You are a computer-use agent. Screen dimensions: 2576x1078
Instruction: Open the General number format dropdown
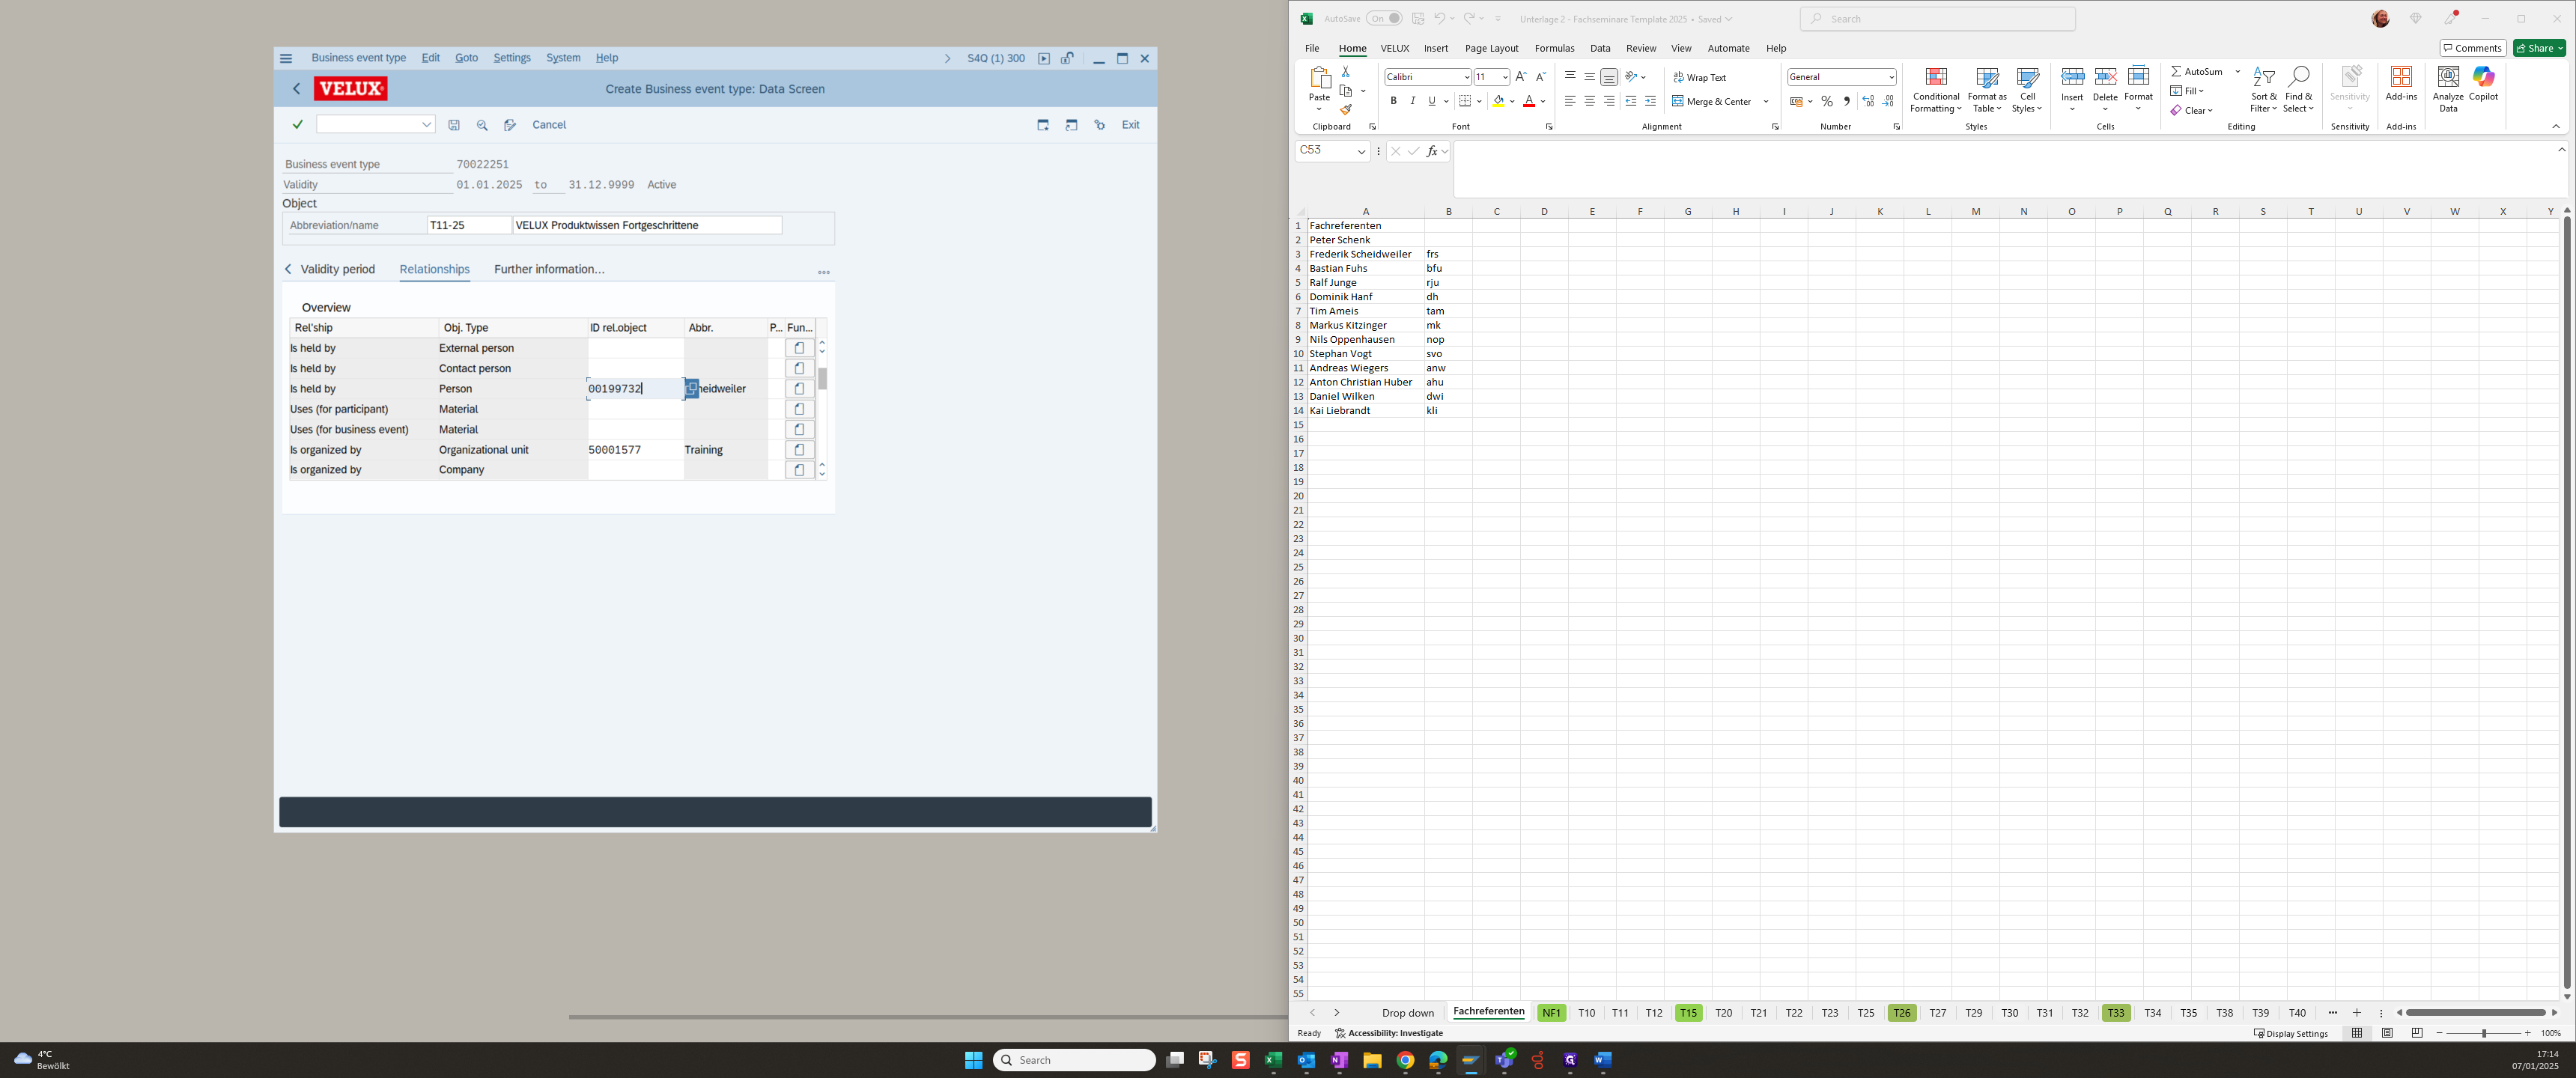(1891, 77)
